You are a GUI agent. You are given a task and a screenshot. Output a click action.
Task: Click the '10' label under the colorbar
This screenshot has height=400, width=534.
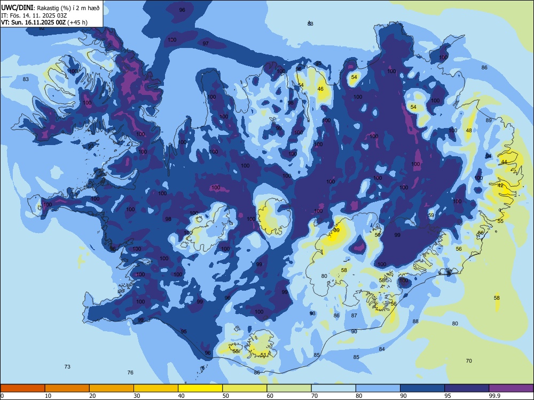(x=48, y=396)
